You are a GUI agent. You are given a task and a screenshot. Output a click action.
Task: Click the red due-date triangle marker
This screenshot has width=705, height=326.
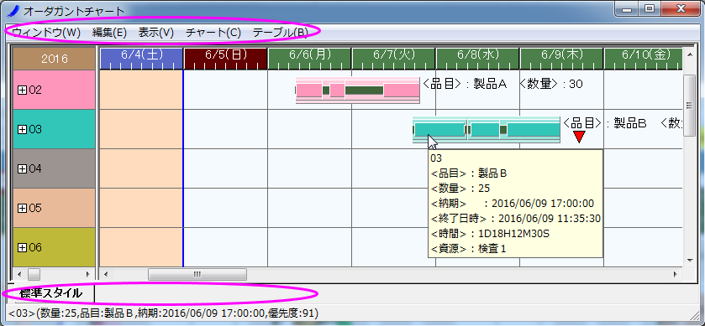[579, 137]
